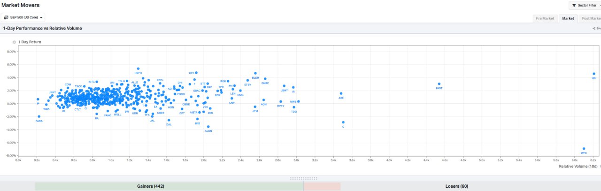
Task: Click the ALGN data point
Action: tap(208, 127)
